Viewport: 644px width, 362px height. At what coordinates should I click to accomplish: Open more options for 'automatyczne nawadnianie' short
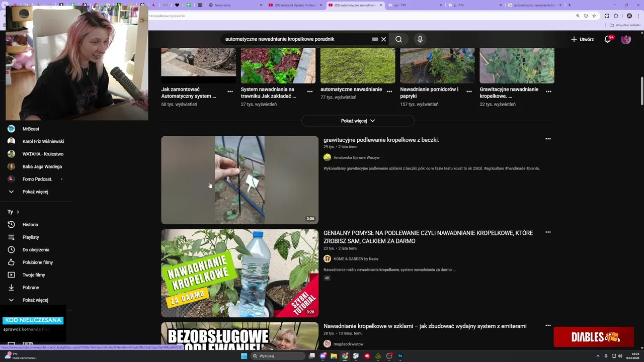(389, 92)
